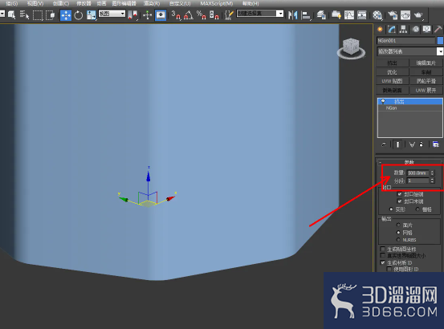Viewport: 444px width, 329px height.
Task: Select NGon in the modifier stack
Action: pyautogui.click(x=410, y=108)
